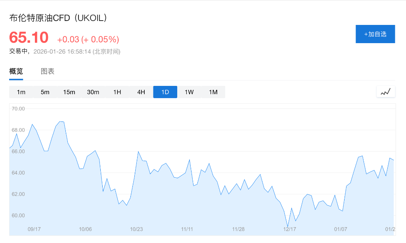Click the +0.05% change percentage
Screen dimensions: 406x243
pyautogui.click(x=101, y=39)
